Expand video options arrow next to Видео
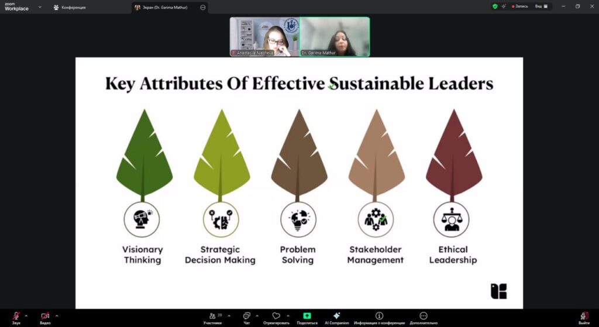The width and height of the screenshot is (599, 327). [x=57, y=315]
